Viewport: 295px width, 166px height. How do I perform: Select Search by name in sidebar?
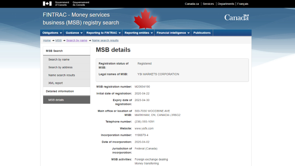click(67, 59)
